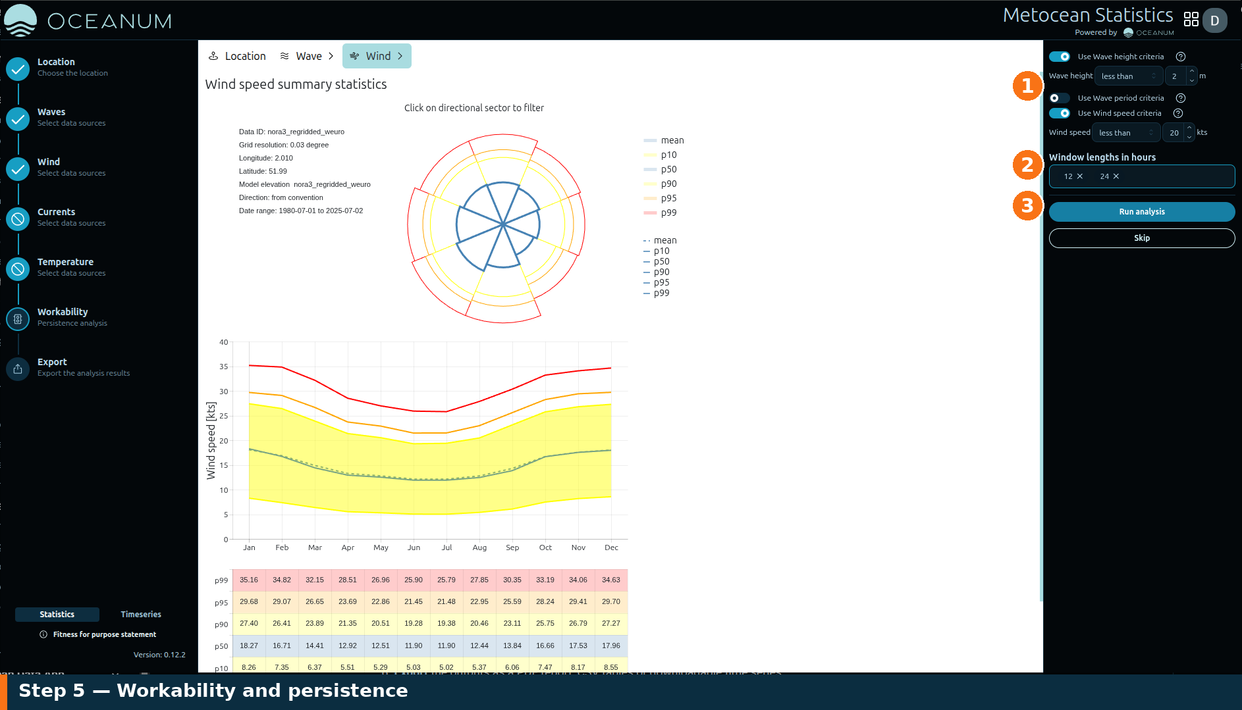This screenshot has height=710, width=1242.
Task: Switch to the Timeseries tab
Action: pyautogui.click(x=141, y=615)
